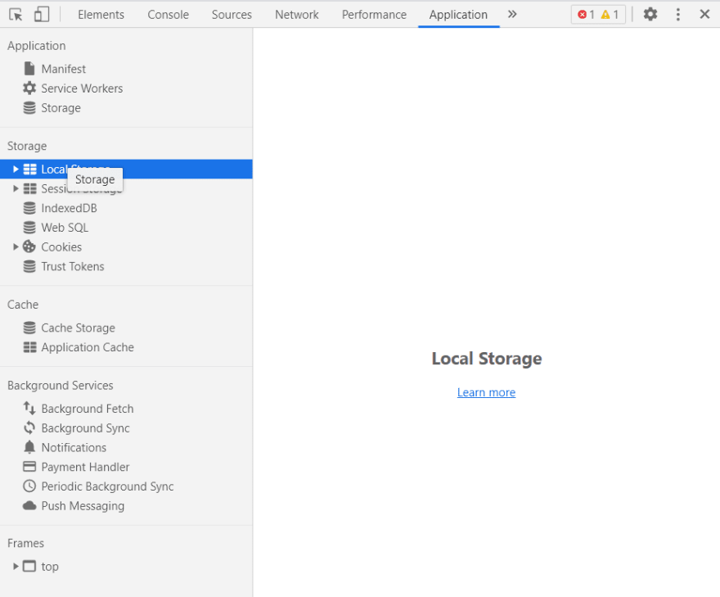Expand the top frame entry
Image resolution: width=720 pixels, height=597 pixels.
[x=16, y=566]
